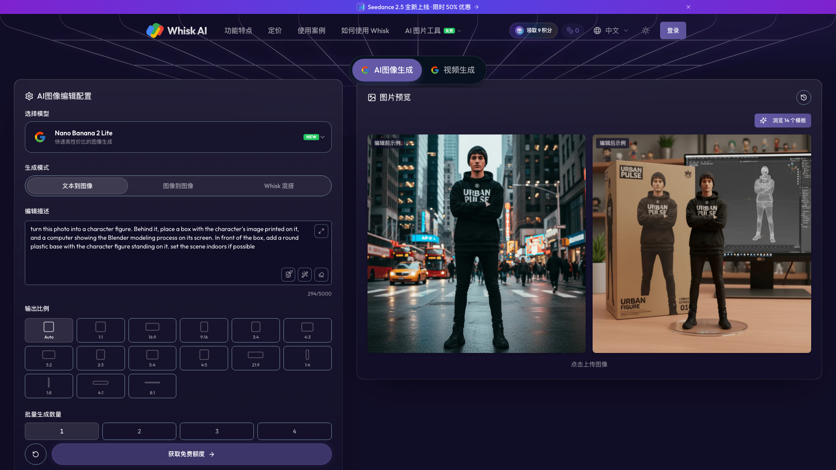Click the 获取免费额度 button
The image size is (836, 470).
tap(192, 454)
